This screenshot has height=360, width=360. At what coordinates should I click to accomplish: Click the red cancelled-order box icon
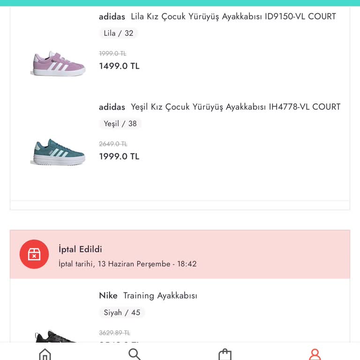[34, 254]
